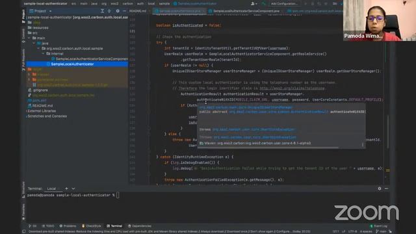Select the resources folder
The height and width of the screenshot is (234, 416).
pyautogui.click(x=38, y=27)
